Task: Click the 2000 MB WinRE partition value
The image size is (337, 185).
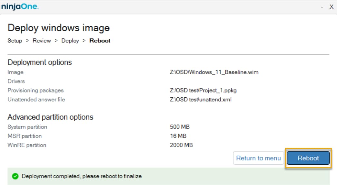Action: [181, 145]
